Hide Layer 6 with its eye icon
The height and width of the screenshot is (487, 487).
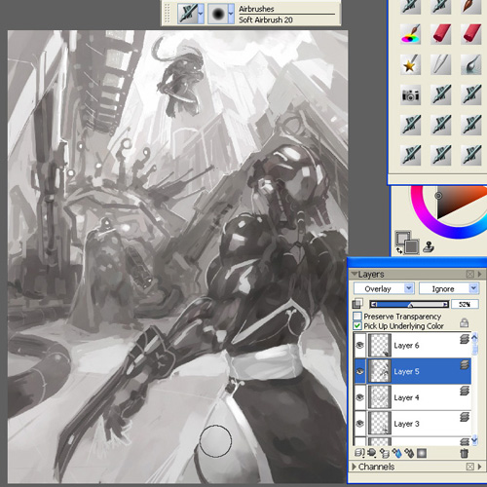point(359,345)
